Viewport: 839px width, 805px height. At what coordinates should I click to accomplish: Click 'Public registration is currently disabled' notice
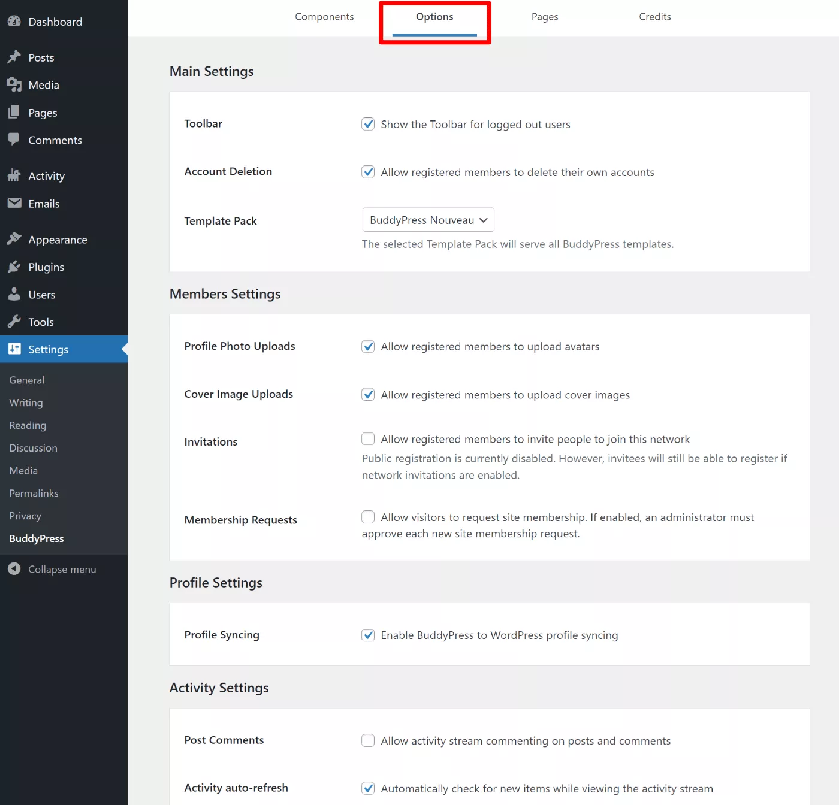[x=574, y=467]
